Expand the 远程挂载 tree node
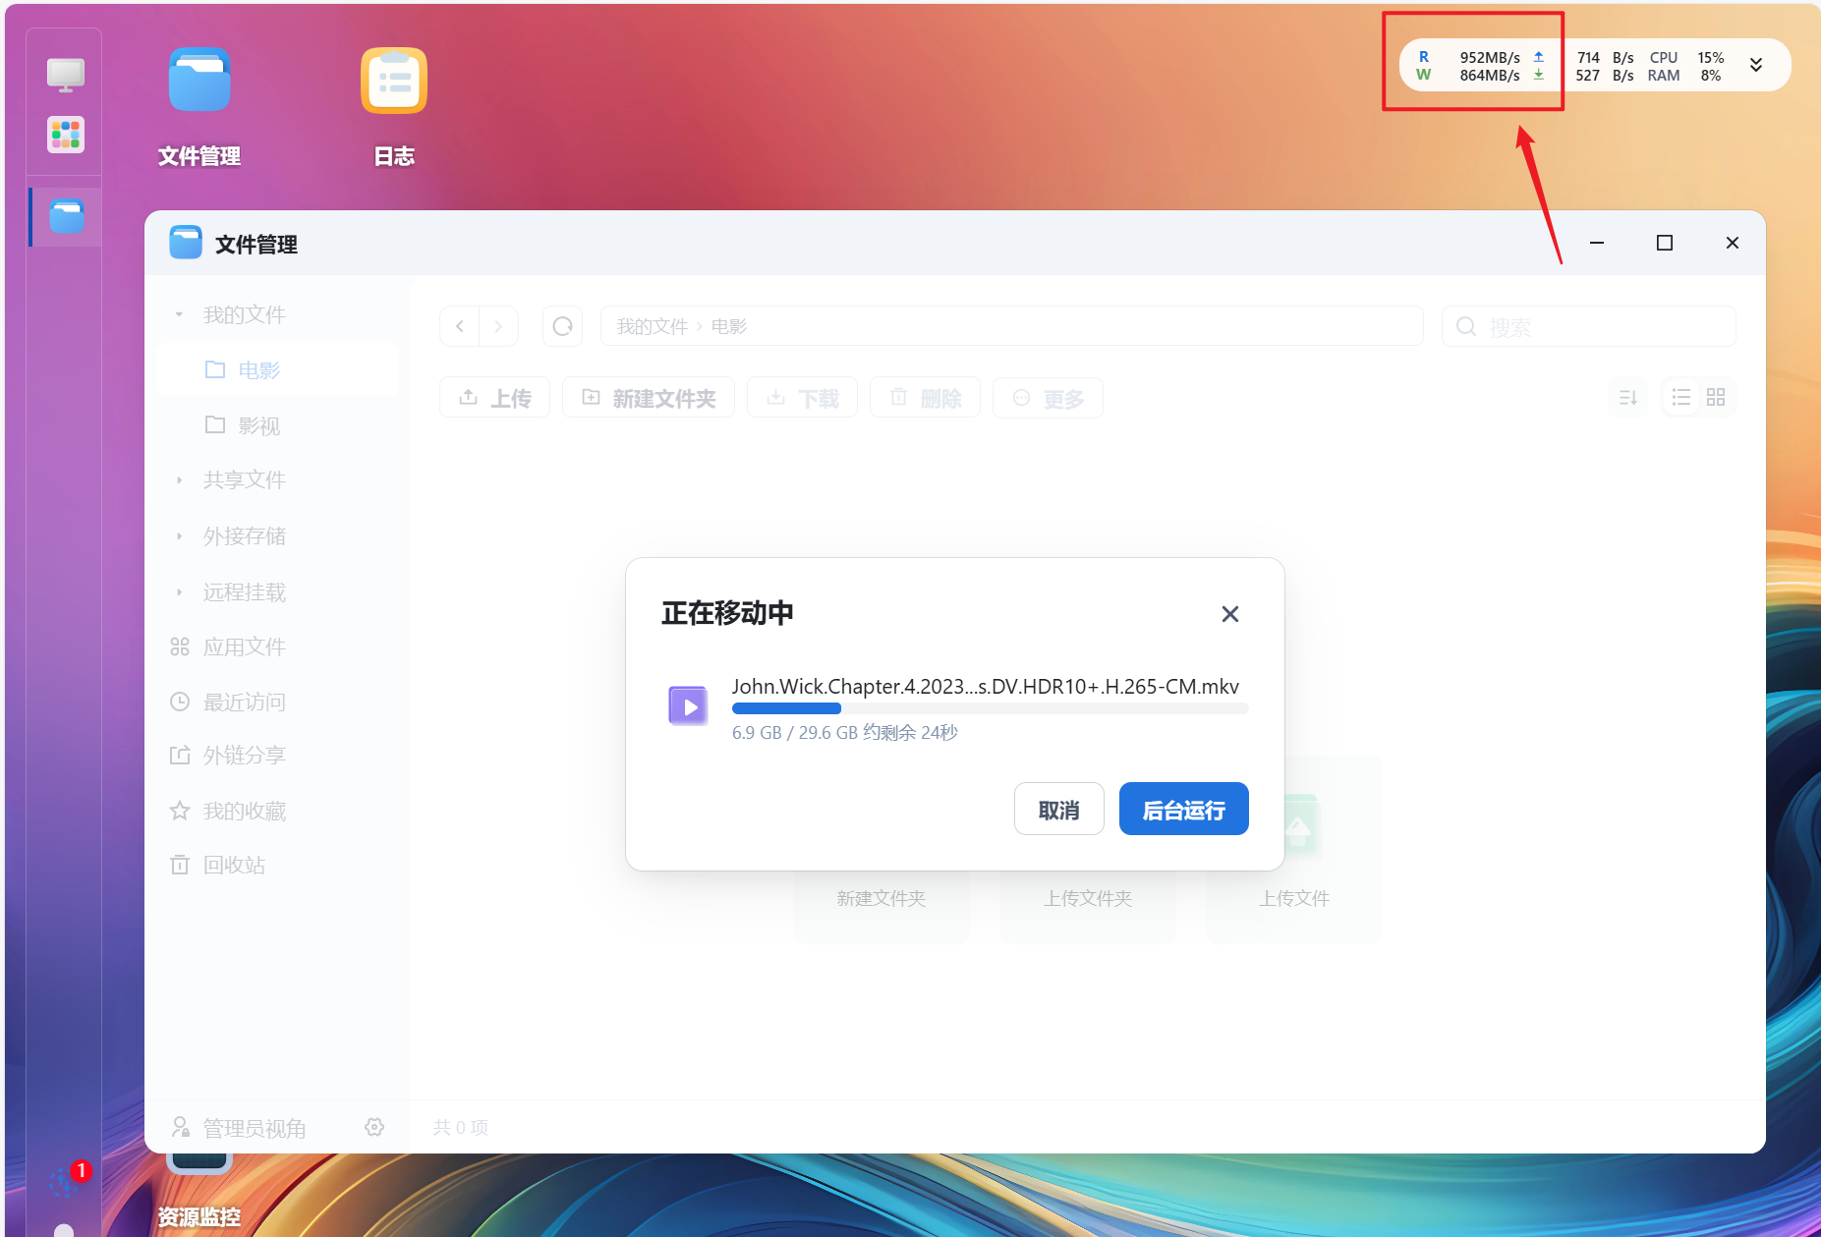This screenshot has height=1237, width=1821. (x=179, y=591)
